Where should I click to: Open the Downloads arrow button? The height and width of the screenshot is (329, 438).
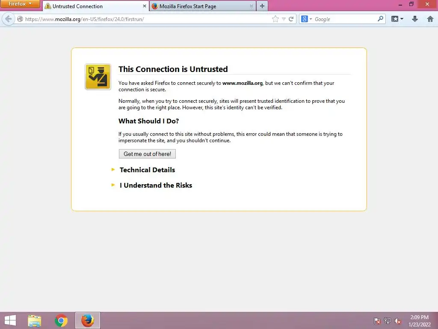(x=415, y=19)
